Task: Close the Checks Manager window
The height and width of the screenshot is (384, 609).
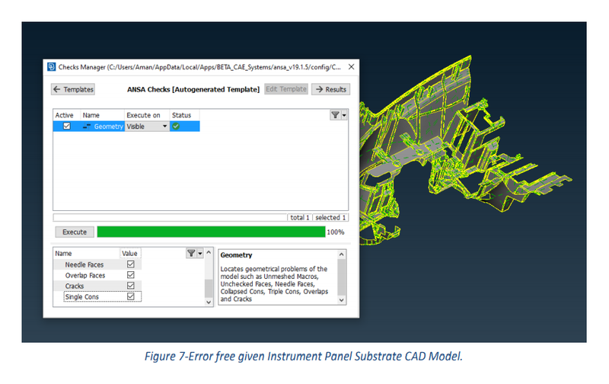Action: (x=350, y=67)
